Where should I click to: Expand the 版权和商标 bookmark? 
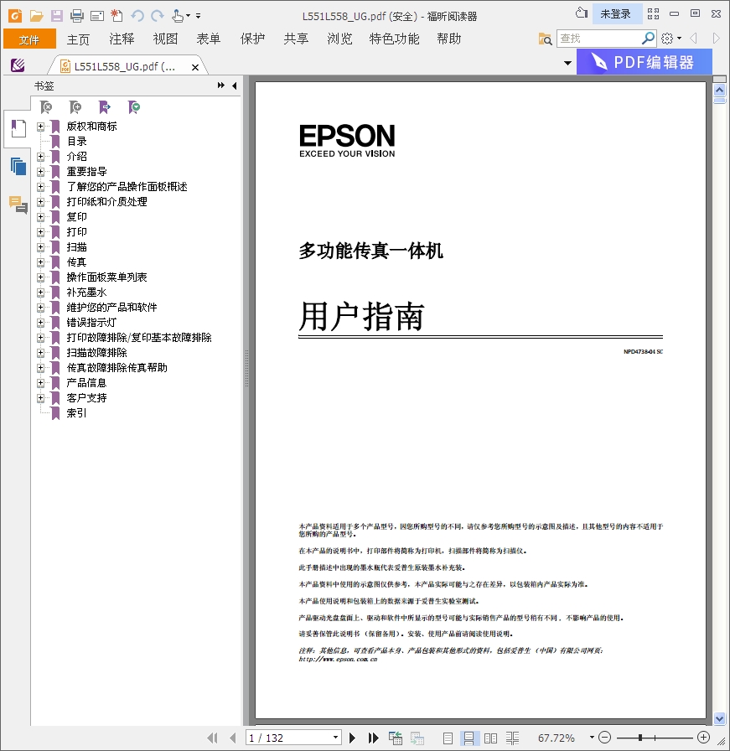(x=41, y=127)
